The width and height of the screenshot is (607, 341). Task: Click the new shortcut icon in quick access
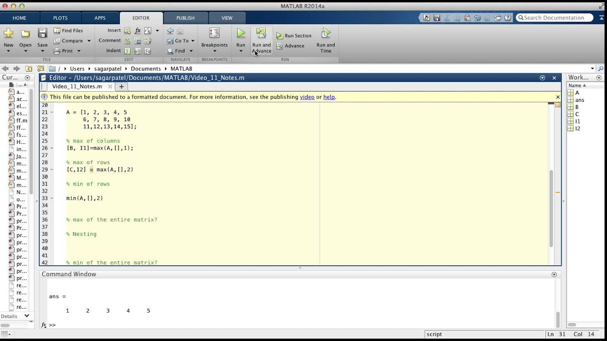427,18
